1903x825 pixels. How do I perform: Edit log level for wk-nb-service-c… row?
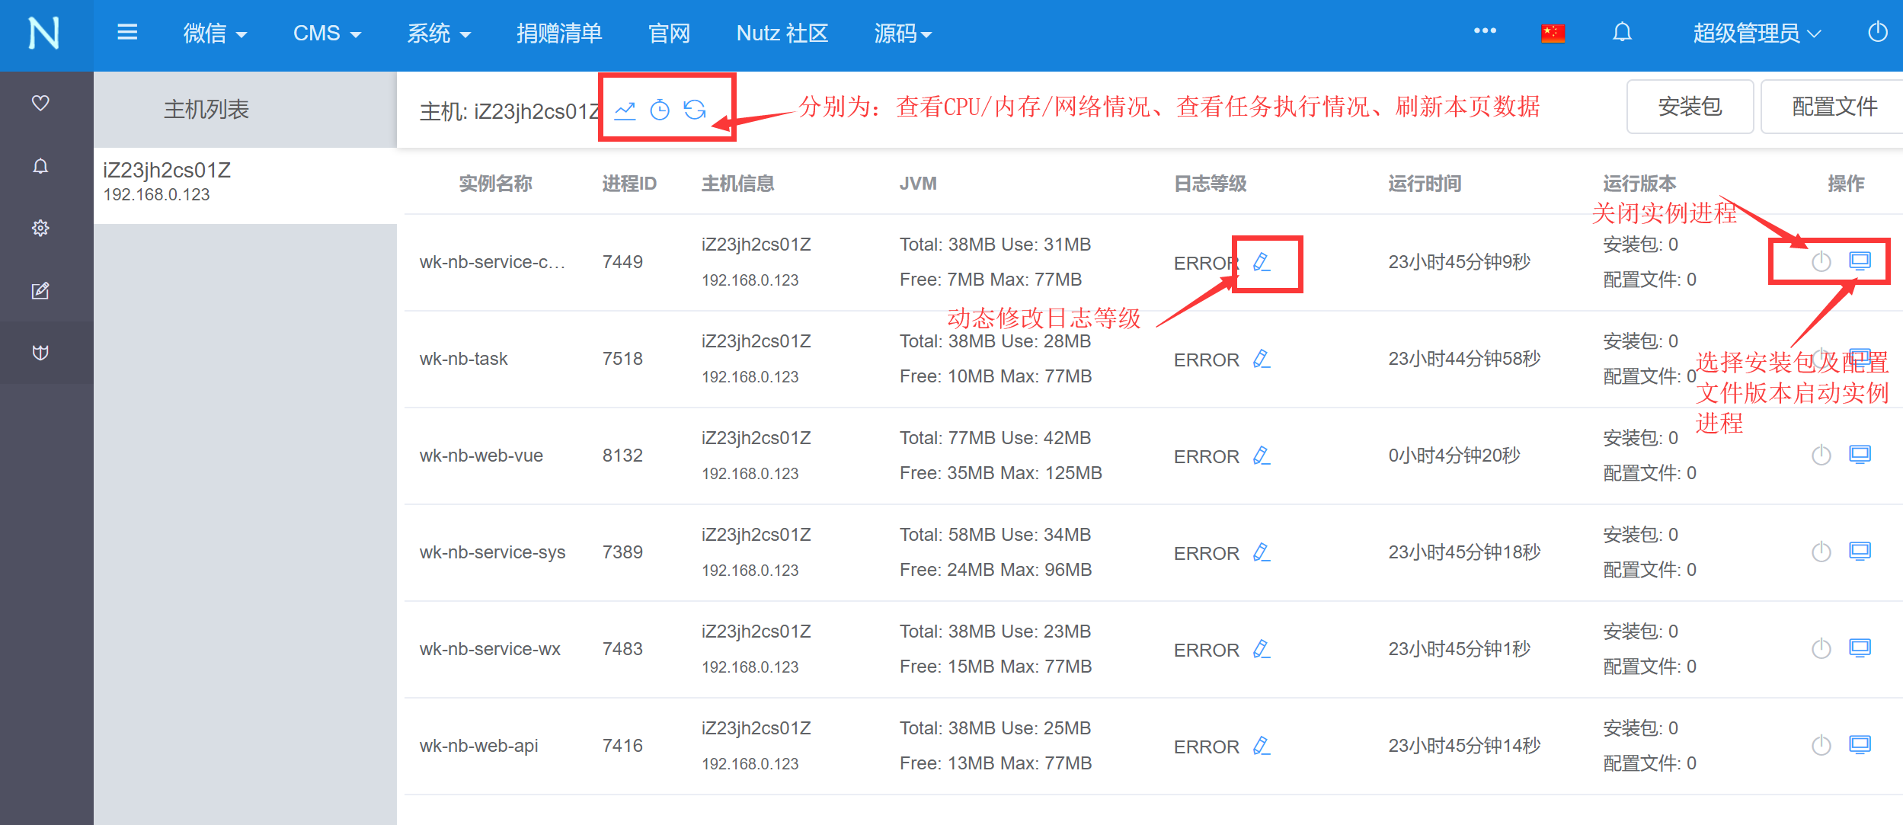click(x=1262, y=262)
